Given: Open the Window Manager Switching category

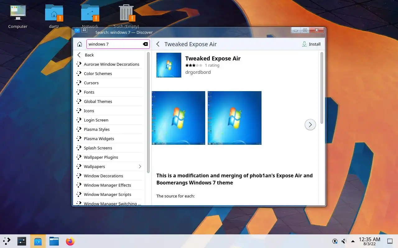Looking at the screenshot, I should point(109,203).
